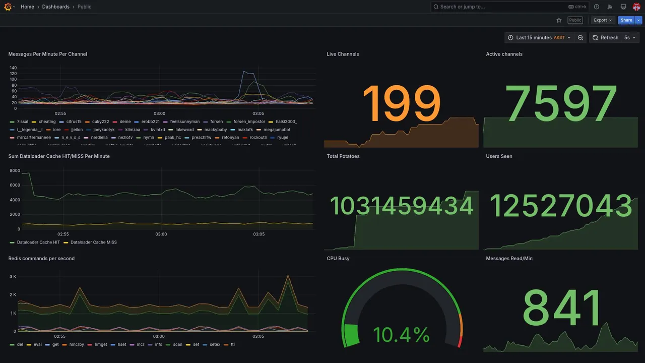
Task: Click the 10.4% CPU Busy gauge
Action: click(x=402, y=308)
